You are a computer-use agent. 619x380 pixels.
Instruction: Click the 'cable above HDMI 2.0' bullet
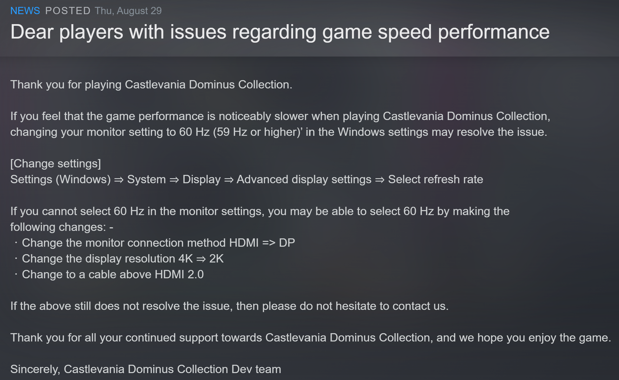point(113,274)
